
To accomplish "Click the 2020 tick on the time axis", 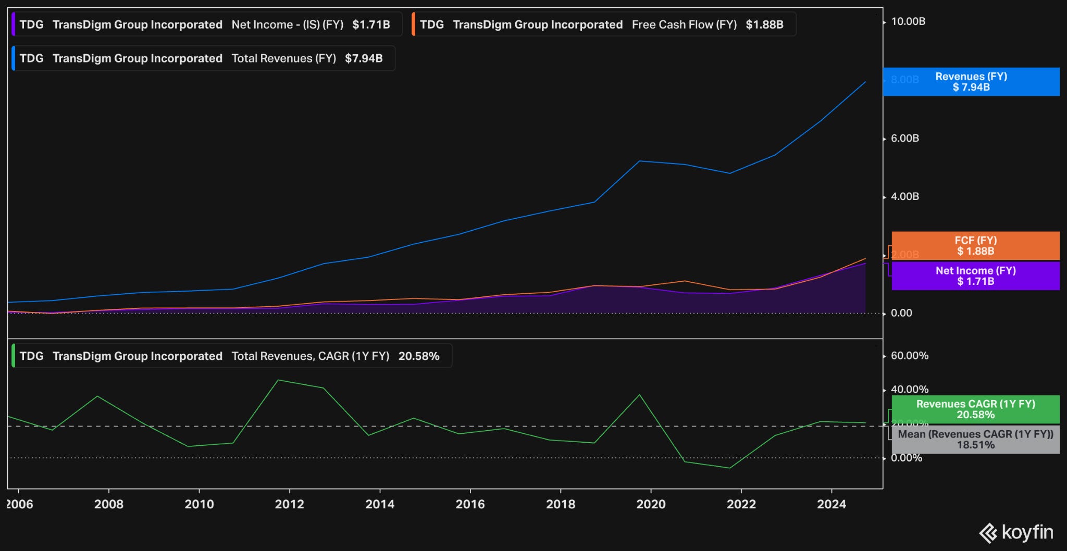I will (651, 504).
